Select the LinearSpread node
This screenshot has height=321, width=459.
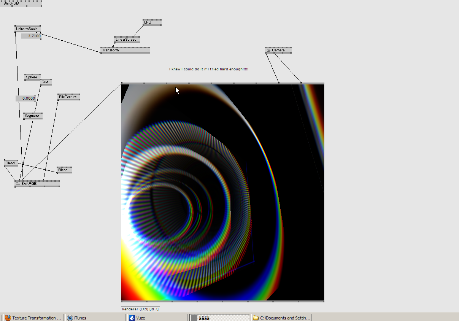[x=127, y=40]
